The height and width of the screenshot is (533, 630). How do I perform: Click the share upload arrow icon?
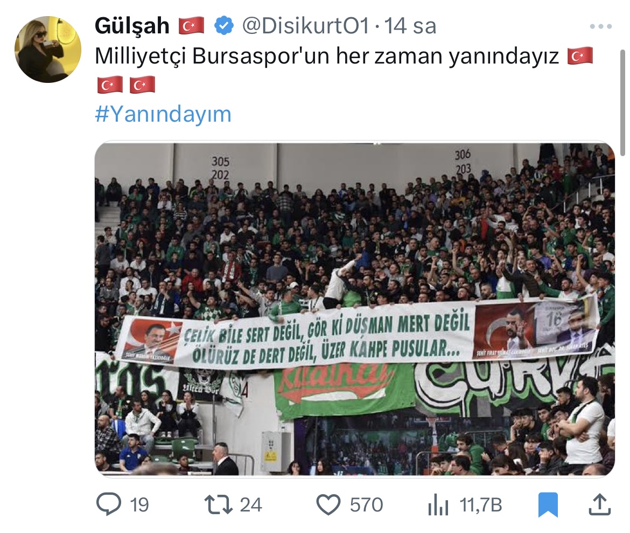[600, 504]
